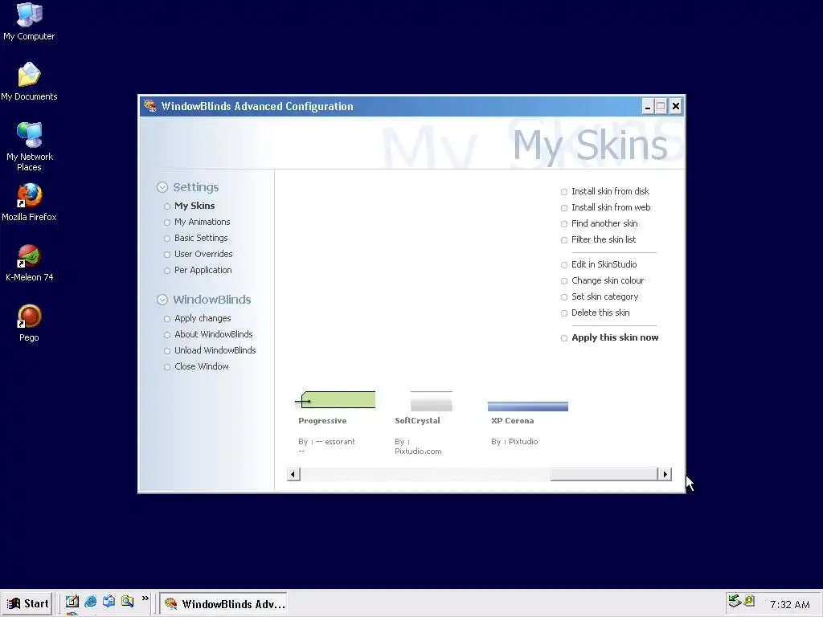Viewport: 823px width, 617px height.
Task: Choose Delete this skin
Action: (x=600, y=313)
